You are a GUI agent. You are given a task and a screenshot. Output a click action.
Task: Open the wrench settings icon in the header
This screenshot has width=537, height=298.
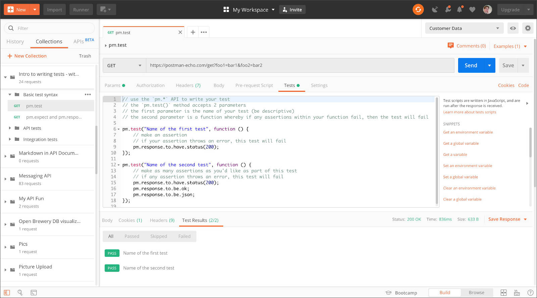tap(448, 9)
